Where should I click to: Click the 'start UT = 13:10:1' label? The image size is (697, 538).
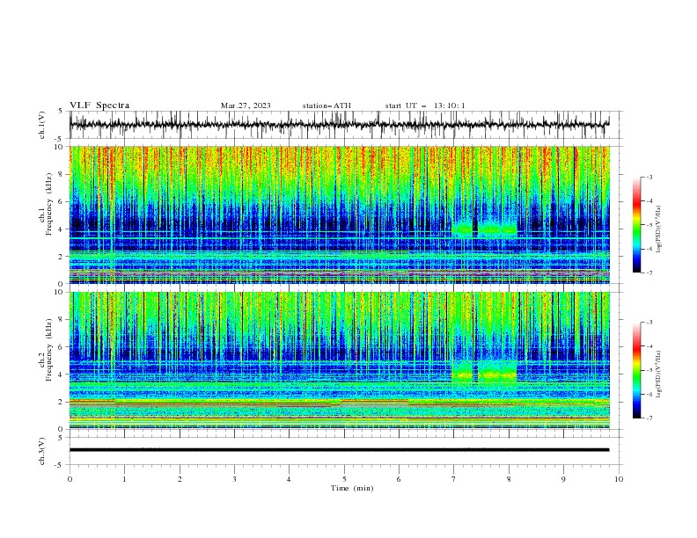tap(425, 105)
